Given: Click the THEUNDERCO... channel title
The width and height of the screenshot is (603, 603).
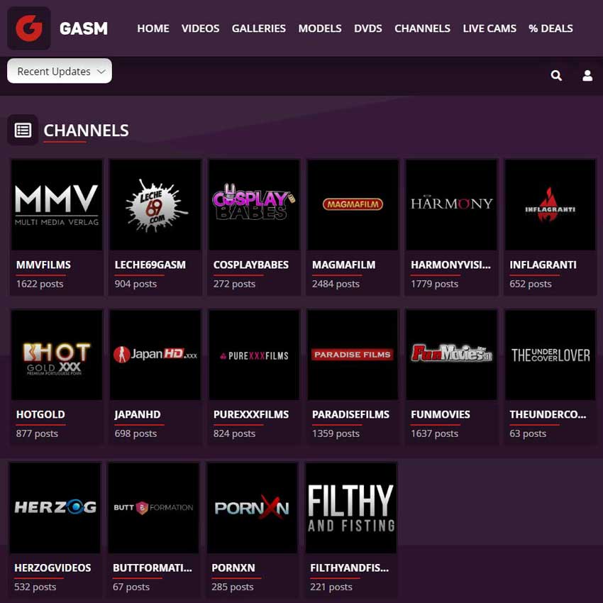Looking at the screenshot, I should coord(548,414).
